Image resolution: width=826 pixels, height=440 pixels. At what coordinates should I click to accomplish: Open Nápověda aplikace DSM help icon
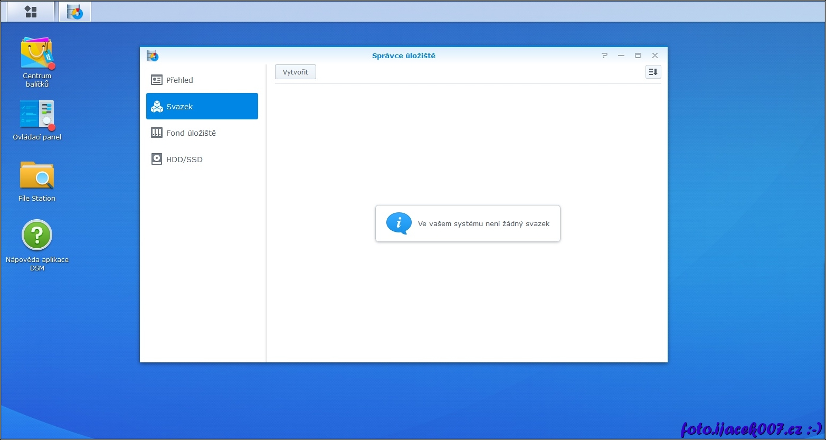[x=37, y=235]
